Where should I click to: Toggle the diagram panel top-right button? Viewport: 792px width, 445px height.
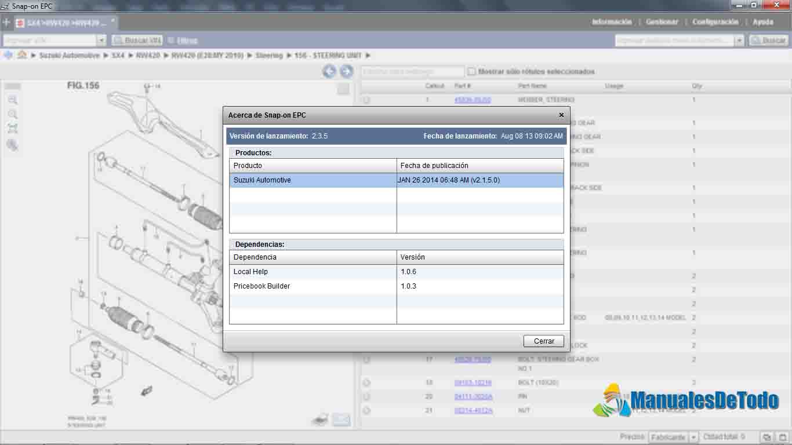[343, 89]
